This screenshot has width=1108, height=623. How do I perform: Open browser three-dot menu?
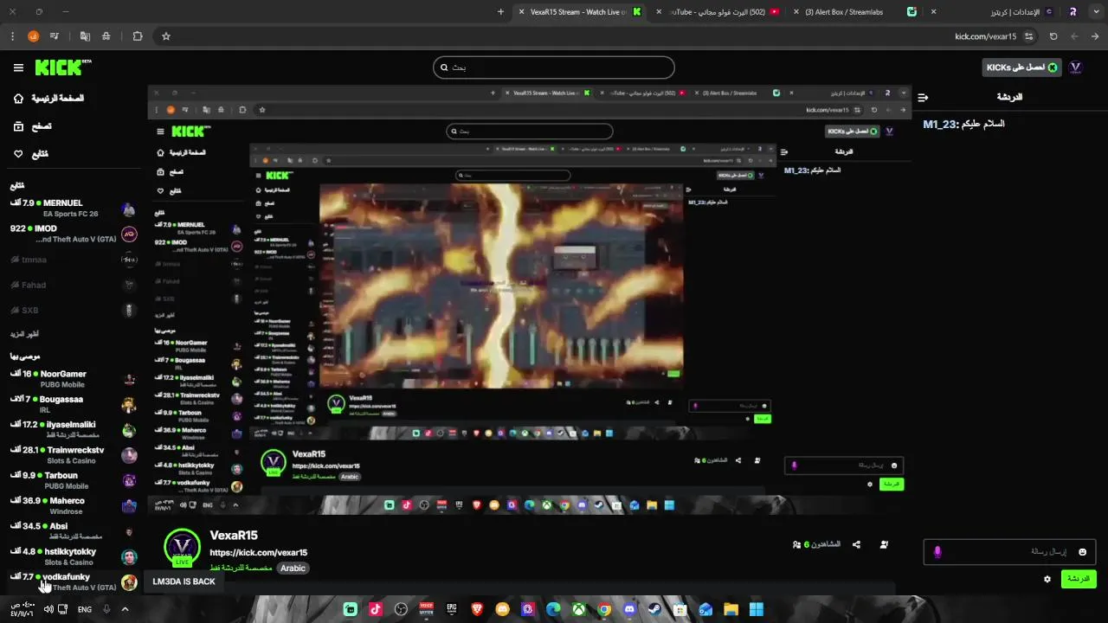12,36
